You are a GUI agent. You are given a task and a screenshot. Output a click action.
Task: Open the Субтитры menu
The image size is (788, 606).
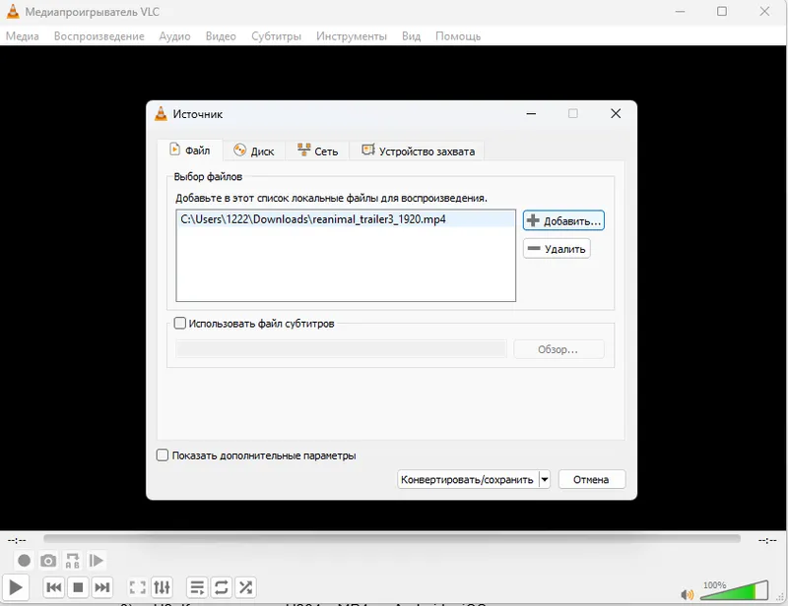coord(277,36)
